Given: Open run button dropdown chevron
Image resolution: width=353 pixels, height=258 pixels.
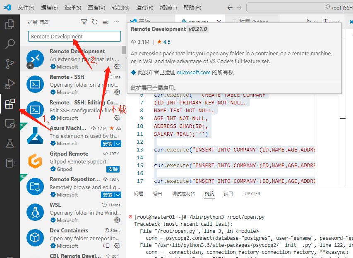Looking at the screenshot, I should (316, 22).
